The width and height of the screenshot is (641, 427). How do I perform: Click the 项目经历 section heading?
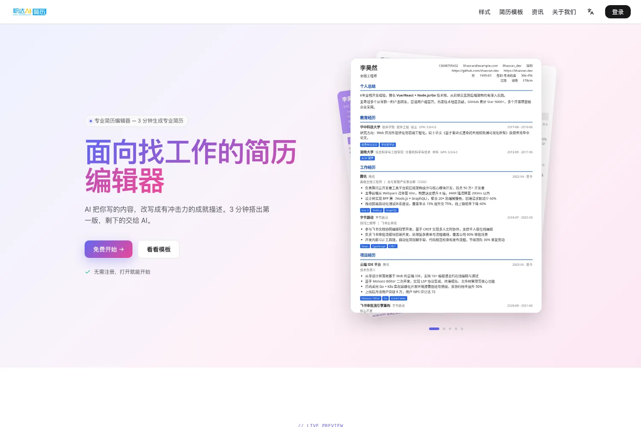(368, 255)
